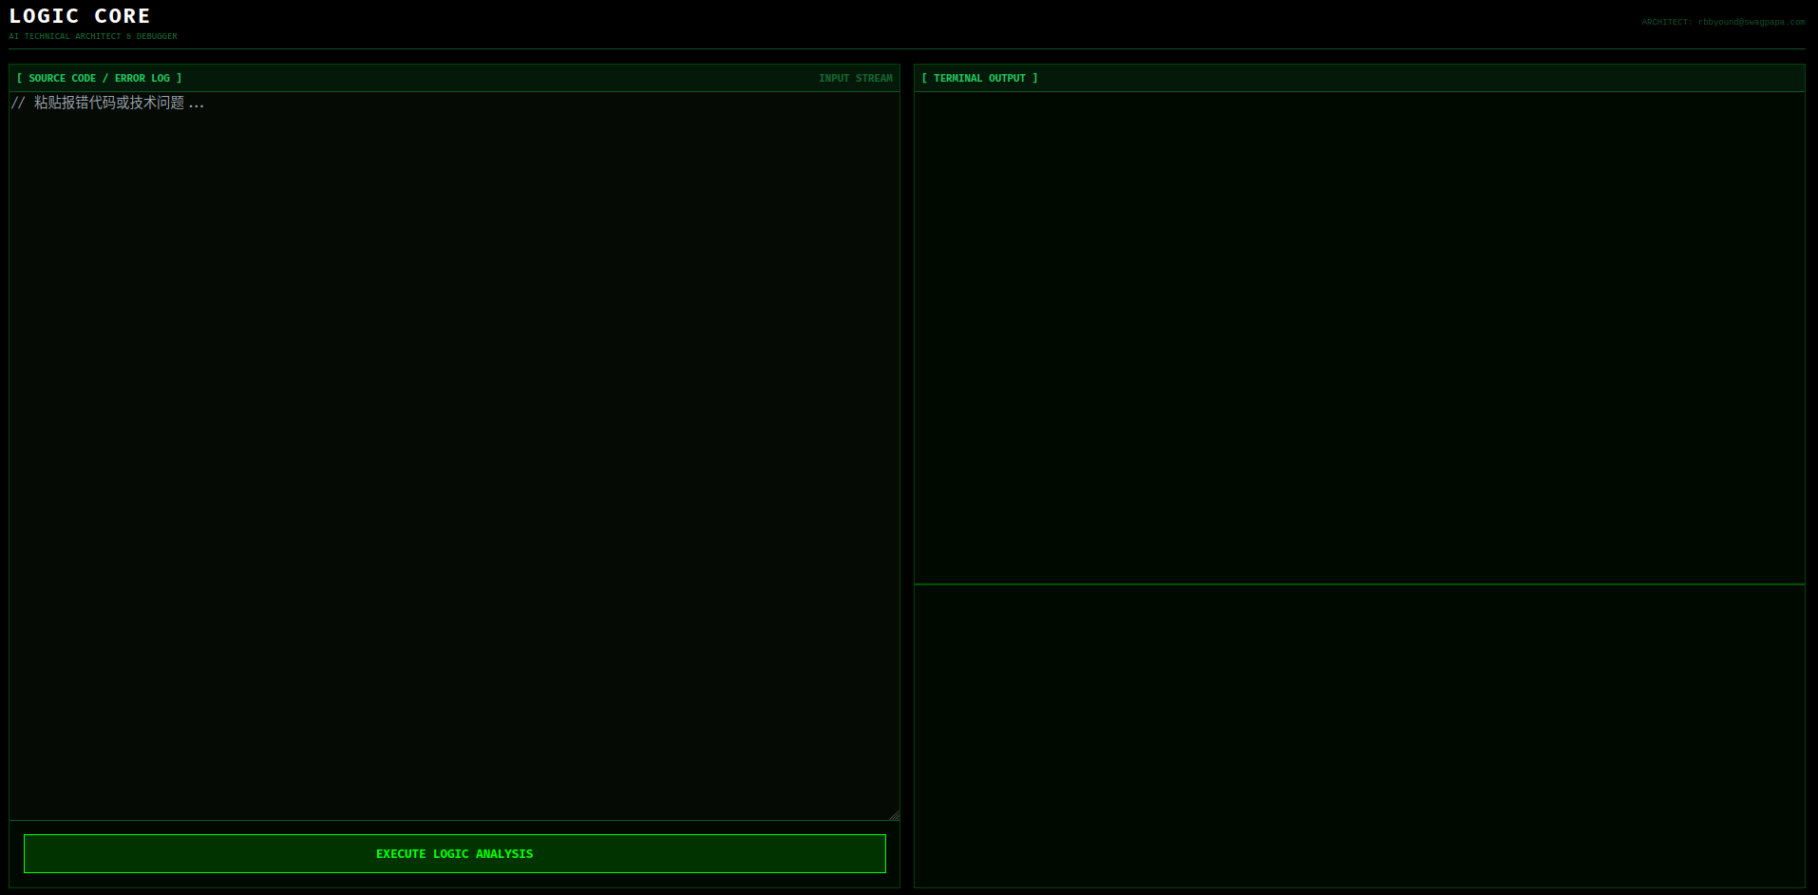The width and height of the screenshot is (1818, 895).
Task: Click the opening bracket of the TERMINAL OUTPUT header
Action: coord(924,78)
